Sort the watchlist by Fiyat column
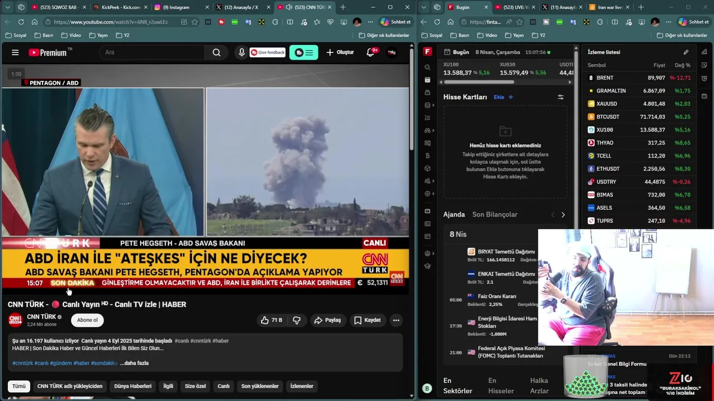 click(659, 65)
